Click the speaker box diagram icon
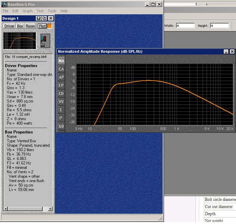The height and width of the screenshot is (224, 236). [x=45, y=41]
